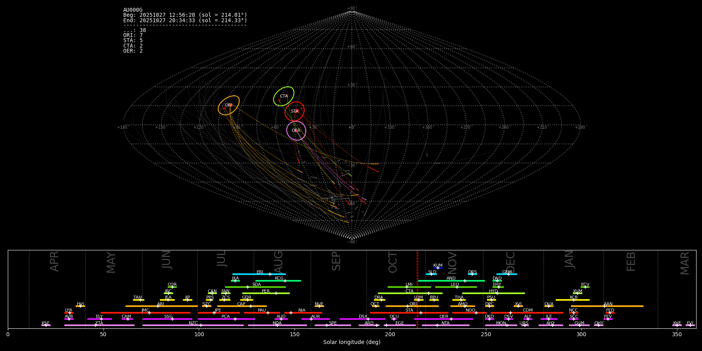Image resolution: width=702 pixels, height=351 pixels.
Task: Click the "Solar longitude (deg)" axis label
Action: 351,342
